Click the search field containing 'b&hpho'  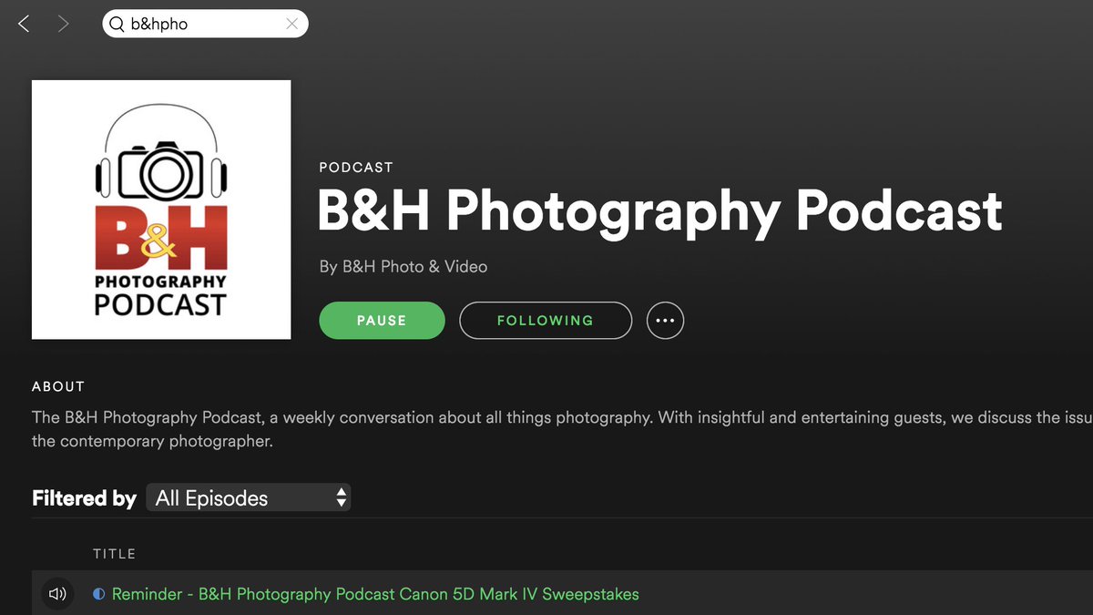[205, 25]
